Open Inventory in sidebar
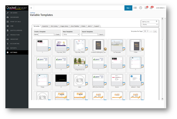This screenshot has height=119, width=177. pyautogui.click(x=17, y=39)
